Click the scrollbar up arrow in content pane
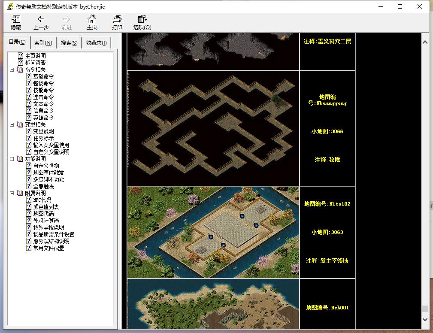Screen dimensions: 433x333 pos(425,42)
